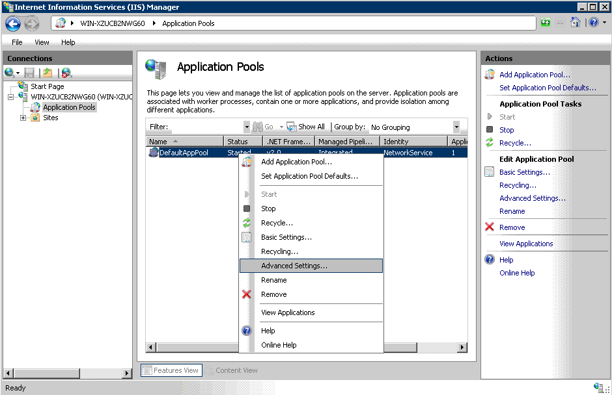Expand the Sites tree node
This screenshot has width=612, height=395.
(23, 118)
